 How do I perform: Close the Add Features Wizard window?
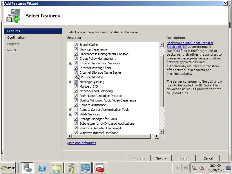225,3
